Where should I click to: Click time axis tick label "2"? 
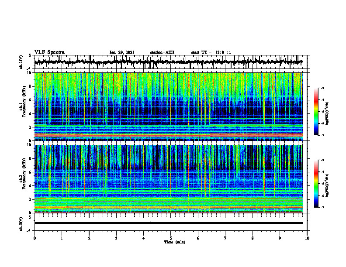point(89,238)
